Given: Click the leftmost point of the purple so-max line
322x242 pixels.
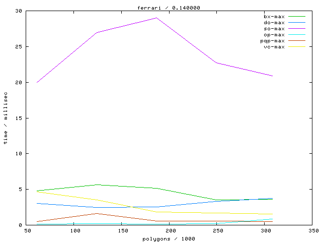Looking at the screenshot, I should [37, 82].
